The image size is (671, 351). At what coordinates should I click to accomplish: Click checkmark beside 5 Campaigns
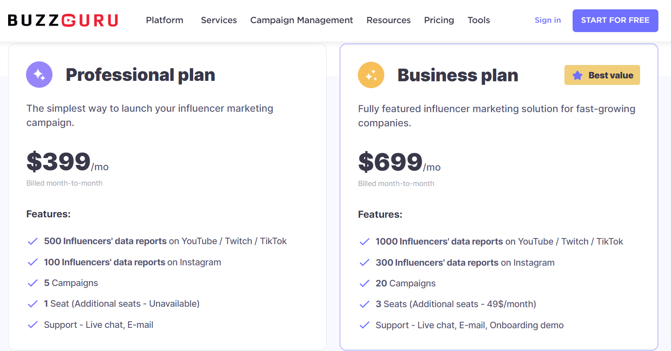[x=33, y=283]
